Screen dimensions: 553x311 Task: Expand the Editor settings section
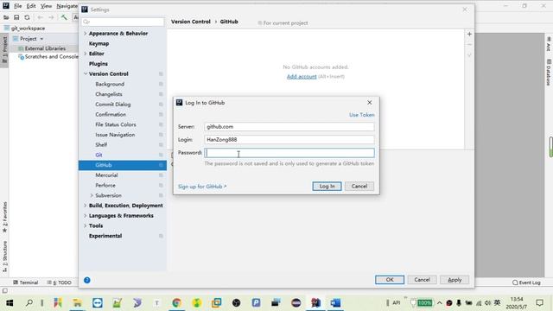point(85,54)
